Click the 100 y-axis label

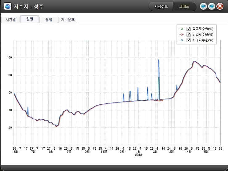pyautogui.click(x=10, y=57)
